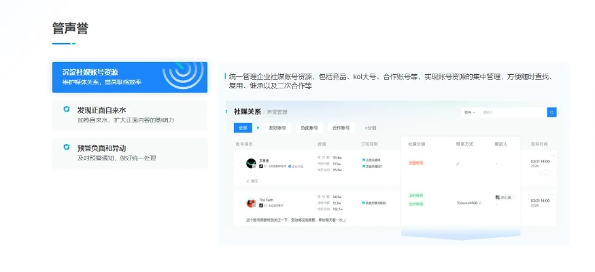This screenshot has width=595, height=272.
Task: Open the 合作账号 tab
Action: (x=341, y=128)
